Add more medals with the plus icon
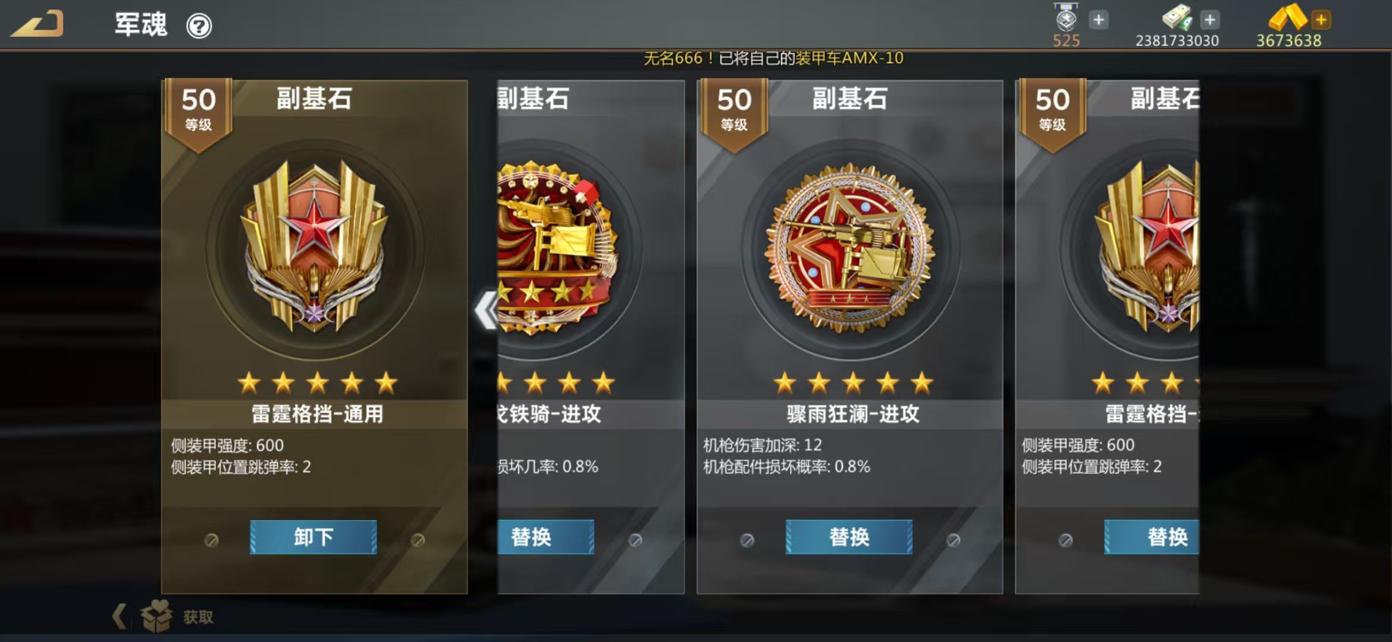Image resolution: width=1392 pixels, height=642 pixels. click(1099, 20)
